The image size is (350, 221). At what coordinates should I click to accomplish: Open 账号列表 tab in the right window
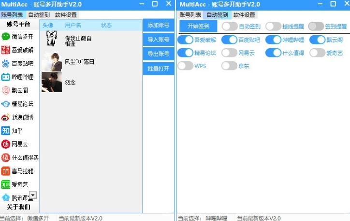(x=190, y=15)
